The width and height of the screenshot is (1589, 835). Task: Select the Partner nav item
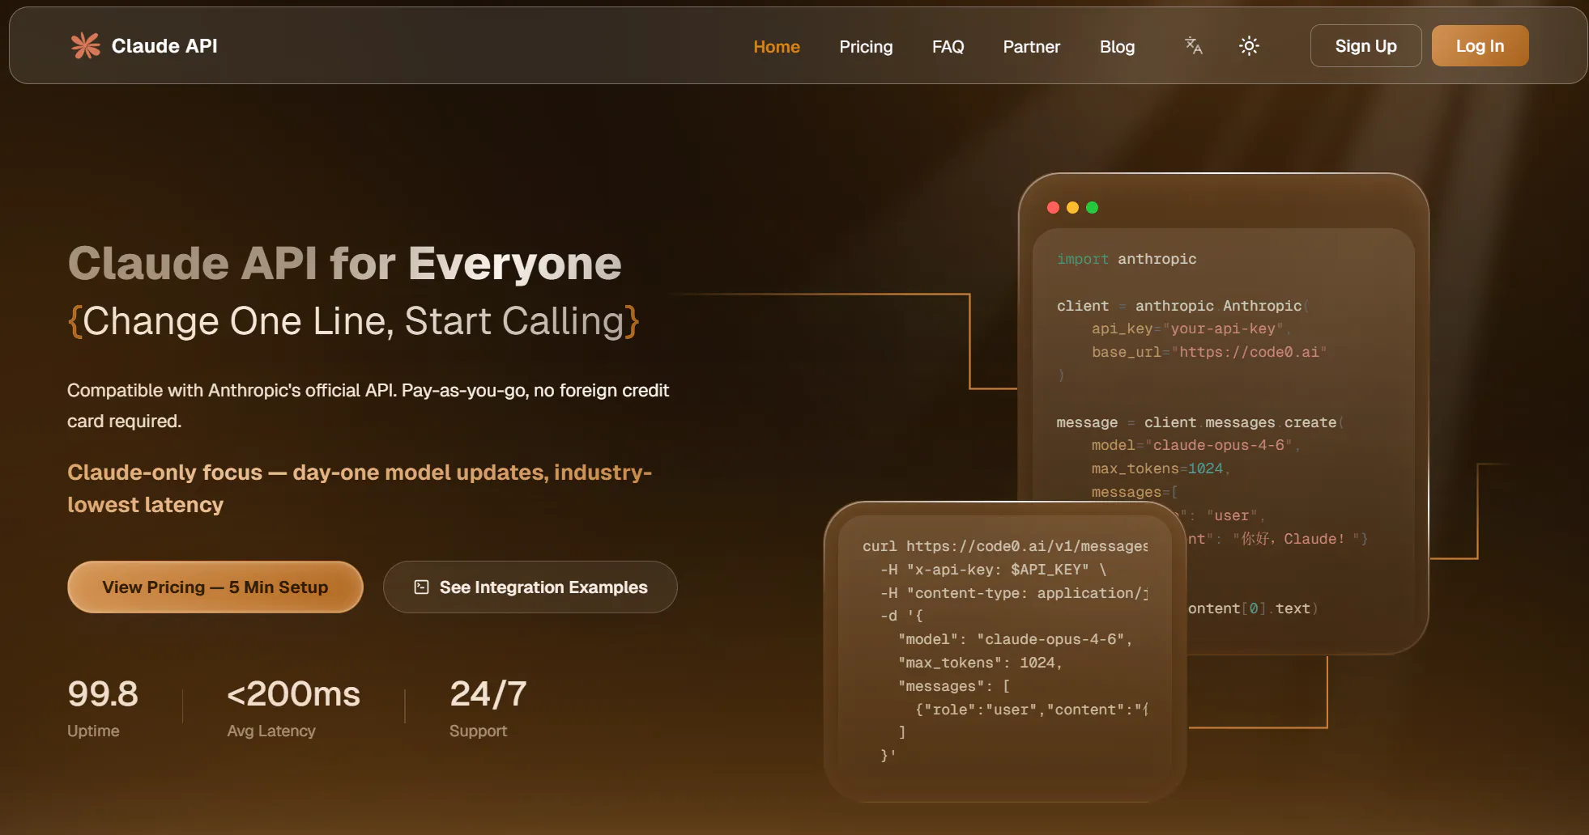(x=1031, y=47)
